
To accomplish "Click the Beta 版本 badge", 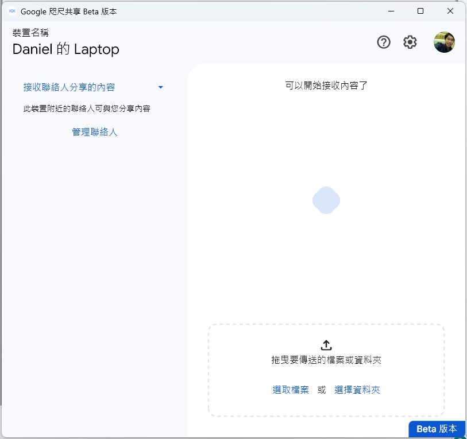I will (437, 429).
